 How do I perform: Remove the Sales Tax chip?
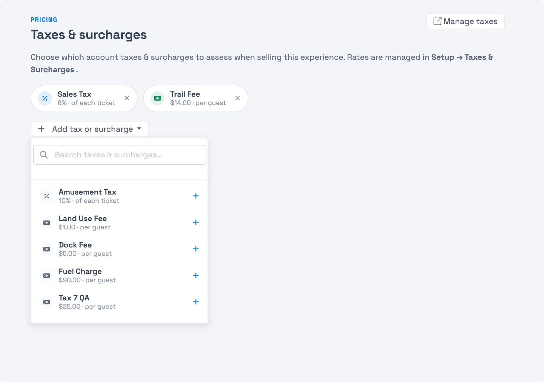pos(127,98)
